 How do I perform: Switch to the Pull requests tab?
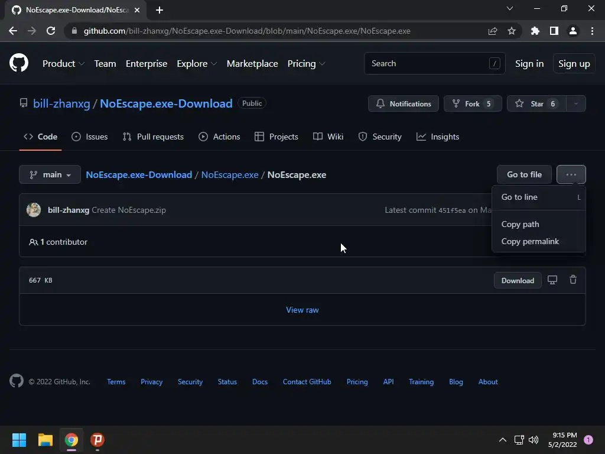(153, 137)
